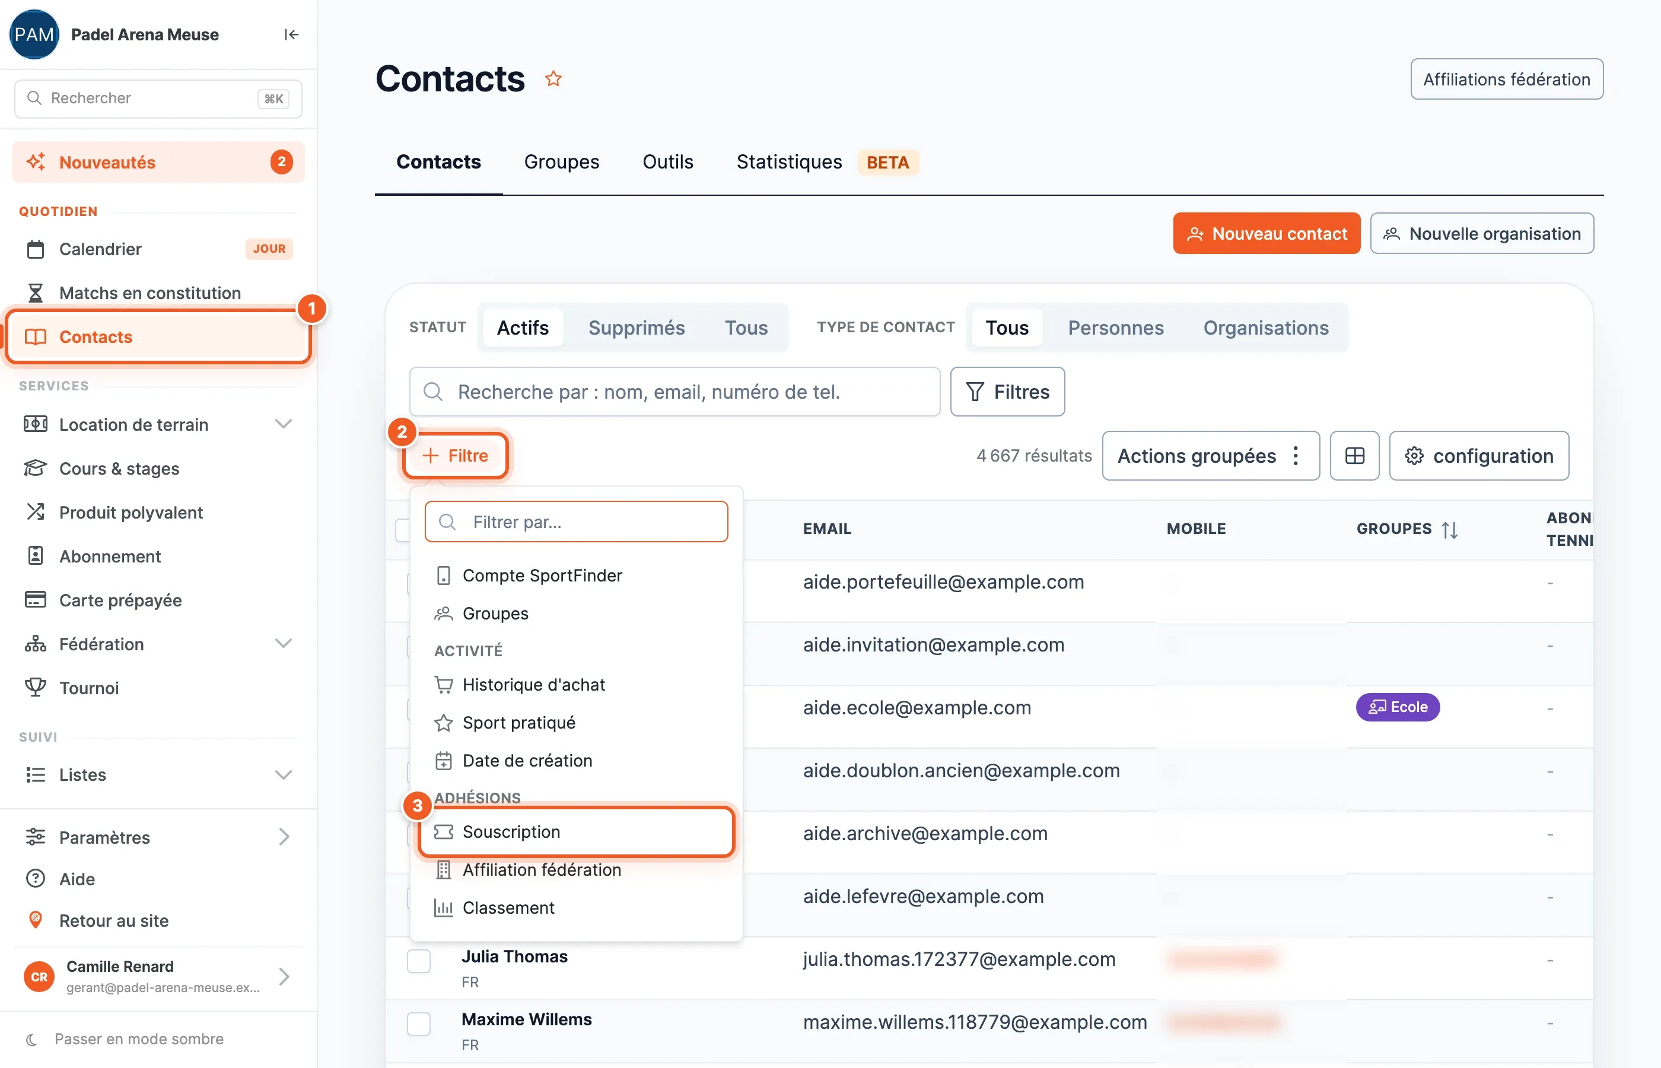Expand Location de terrain submenu
The width and height of the screenshot is (1661, 1068).
tap(283, 424)
